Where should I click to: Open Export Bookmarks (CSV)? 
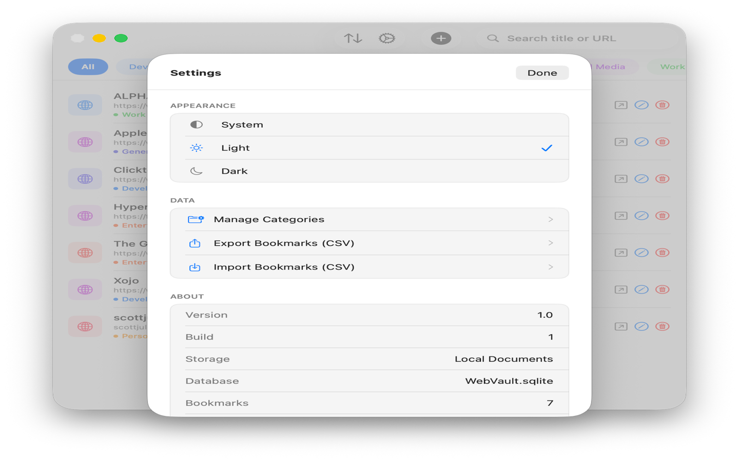click(369, 243)
